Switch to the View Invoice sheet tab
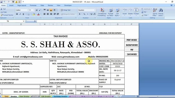Image resolution: width=175 pixels, height=98 pixels. 24,96
